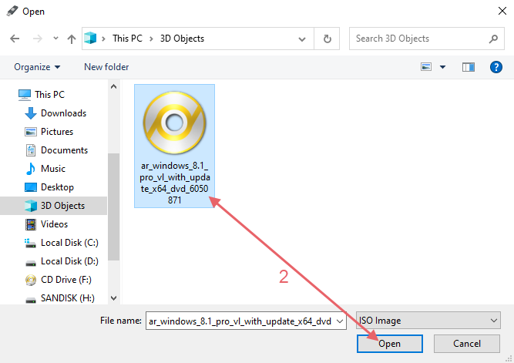
Task: Open Desktop in the sidebar
Action: click(x=57, y=187)
